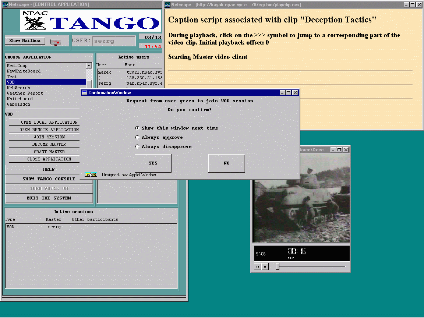Select NewWhiteBoard in the application list
424x318 pixels.
tap(46, 71)
